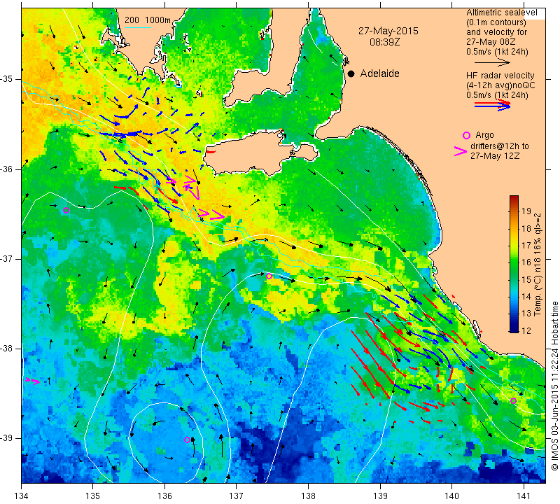Viewport: 560px width, 504px height.
Task: Click the magenta Argo legend circle
Action: click(x=466, y=135)
